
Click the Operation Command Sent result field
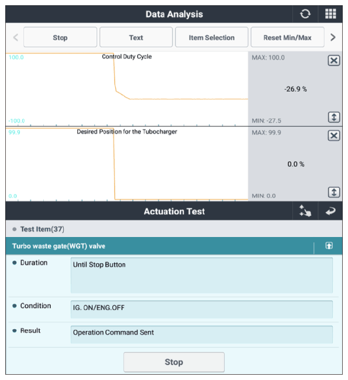point(202,334)
